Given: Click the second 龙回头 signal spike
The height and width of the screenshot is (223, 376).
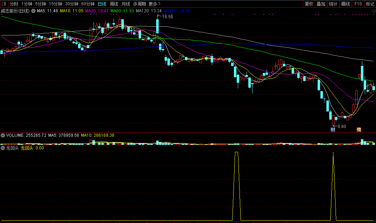Looking at the screenshot, I should pos(333,186).
